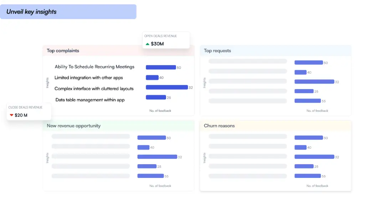Open the Top complaints panel header
The image size is (365, 210).
(63, 51)
